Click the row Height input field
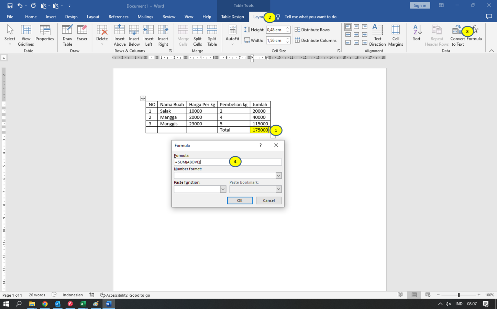Screen dimensions: 497x309 point(275,30)
